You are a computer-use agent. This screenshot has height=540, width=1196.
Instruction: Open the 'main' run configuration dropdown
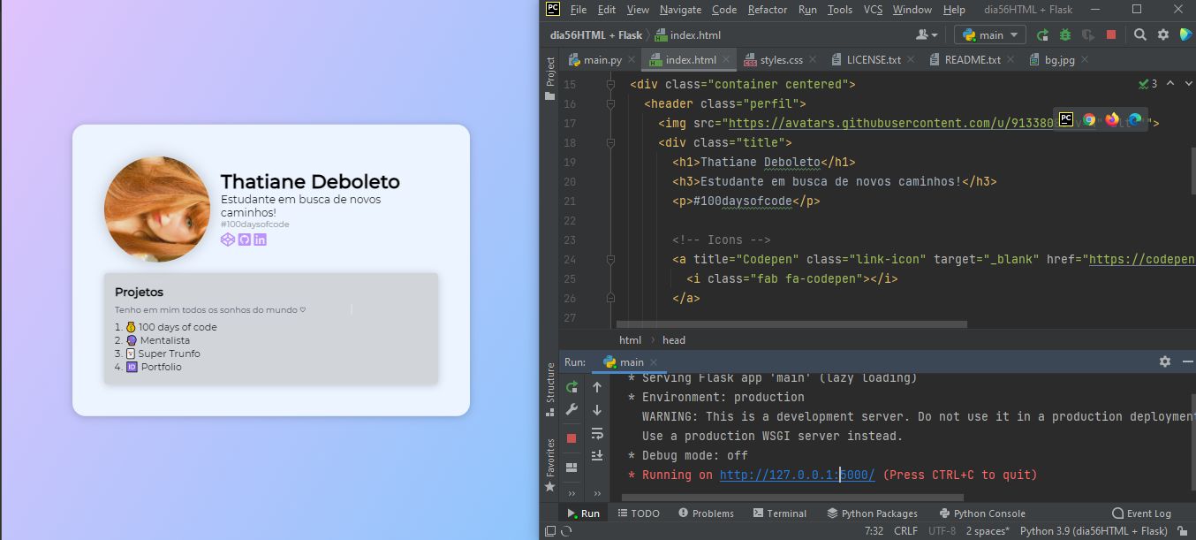click(989, 35)
